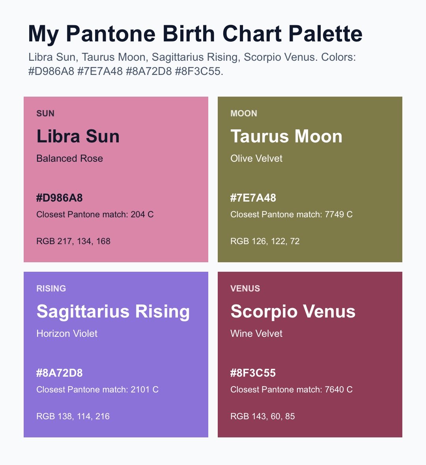Click the #D986A8 hex code
The width and height of the screenshot is (426, 465).
[59, 198]
